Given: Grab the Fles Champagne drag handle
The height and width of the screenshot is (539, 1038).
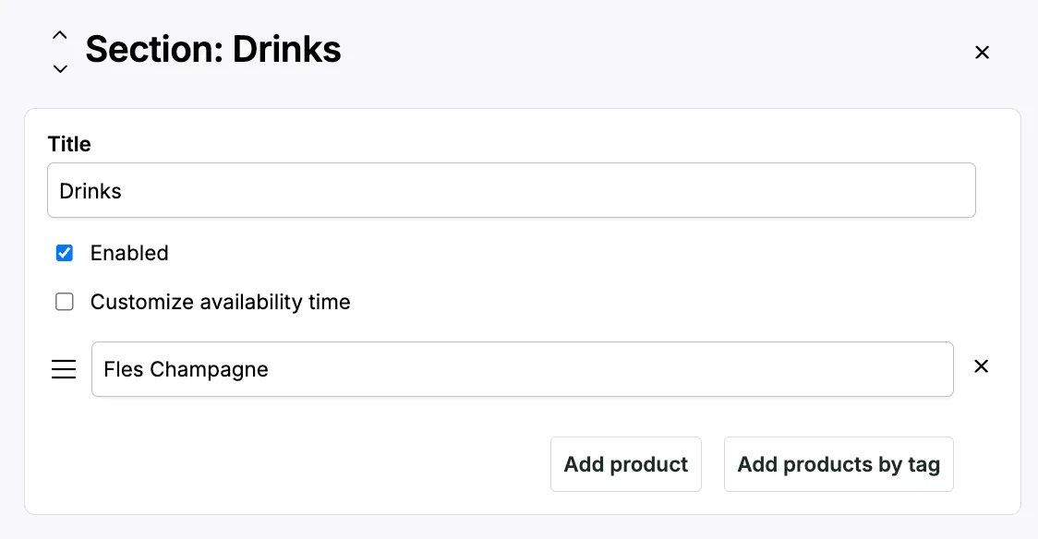Looking at the screenshot, I should 64,370.
